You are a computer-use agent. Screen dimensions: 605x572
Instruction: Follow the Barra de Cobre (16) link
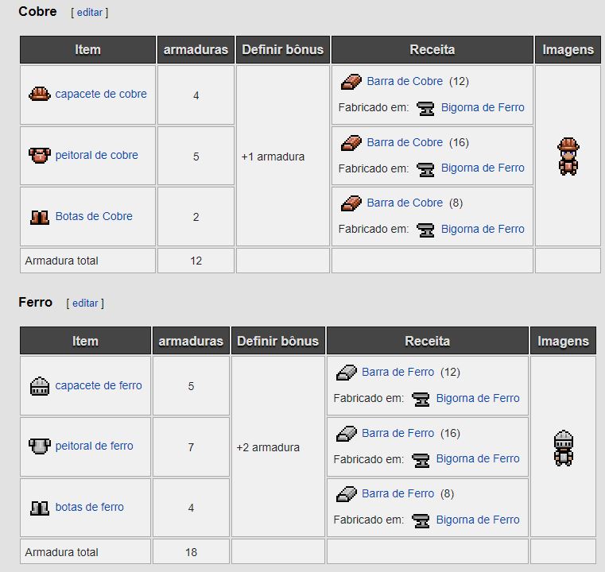pyautogui.click(x=405, y=142)
